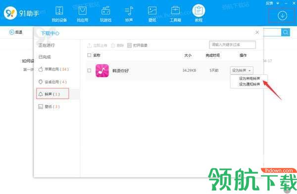The height and width of the screenshot is (194, 297).
Task: Select 苹果应用 (14) category
Action: tap(53, 69)
